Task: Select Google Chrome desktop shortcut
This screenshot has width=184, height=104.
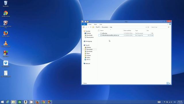Action: (x=6, y=14)
